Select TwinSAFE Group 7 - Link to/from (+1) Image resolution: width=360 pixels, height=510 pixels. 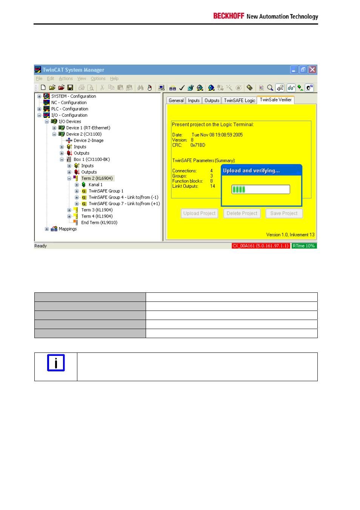(x=124, y=204)
